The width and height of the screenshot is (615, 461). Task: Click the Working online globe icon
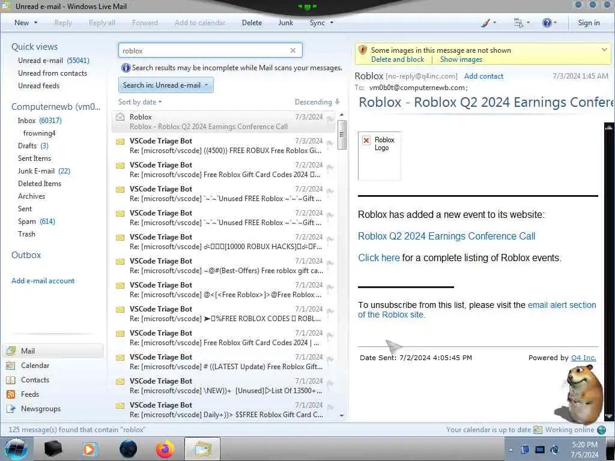pyautogui.click(x=601, y=430)
